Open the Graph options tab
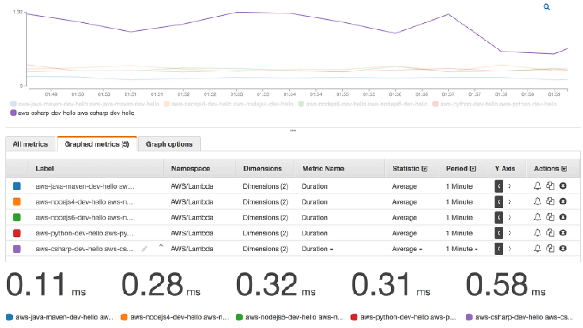This screenshot has height=328, width=583. click(x=169, y=144)
